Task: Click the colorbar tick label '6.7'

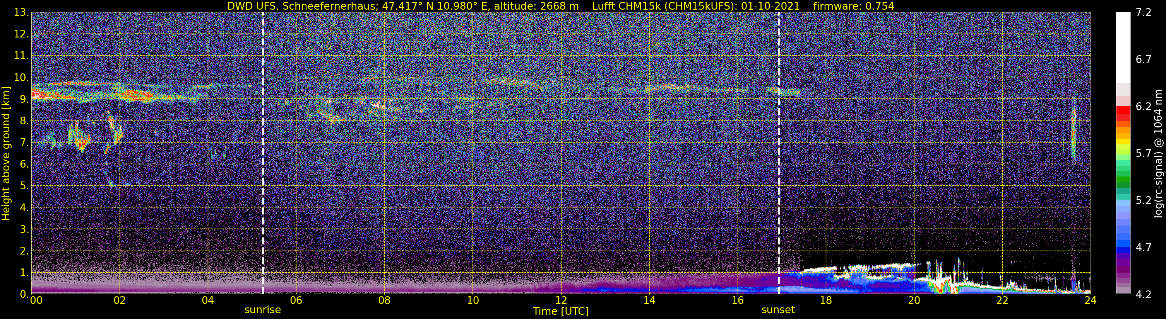Action: tap(1144, 59)
